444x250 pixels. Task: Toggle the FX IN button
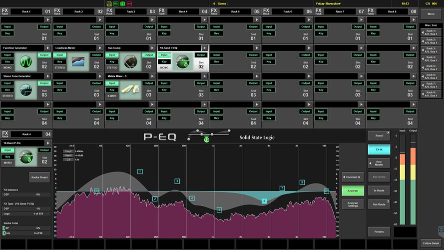tap(379, 149)
